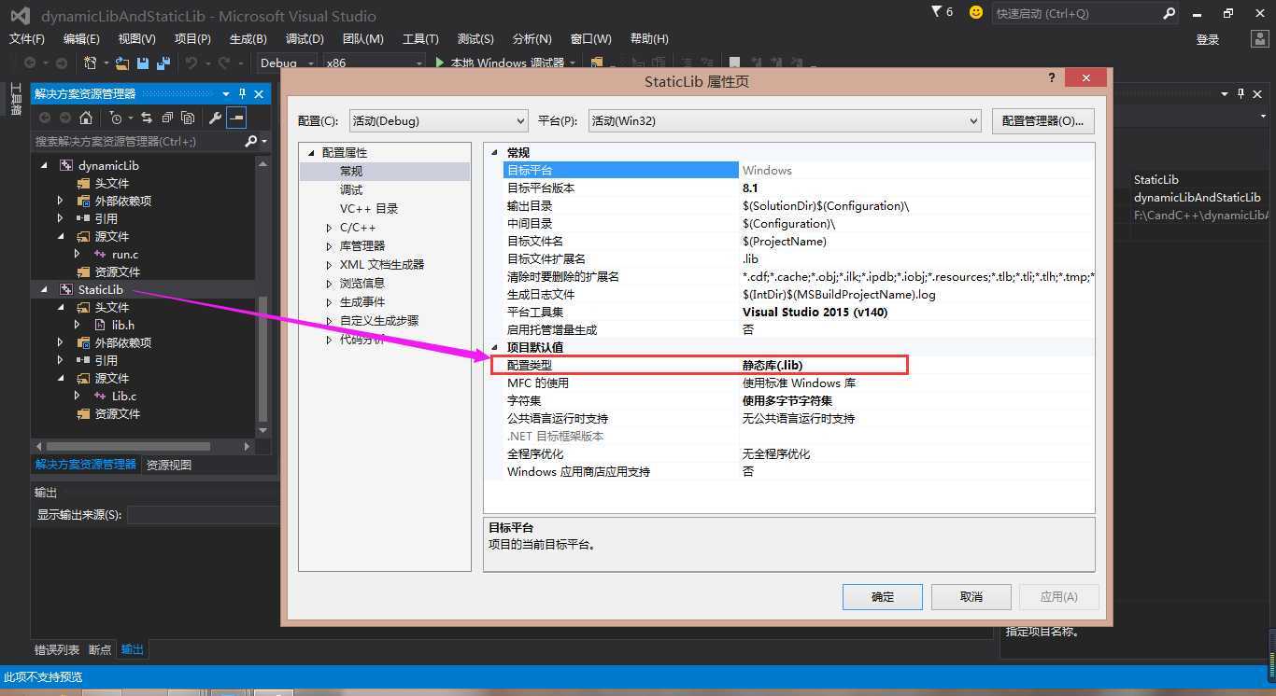The height and width of the screenshot is (696, 1276).
Task: Select 调试 in the property page tree
Action: 351,189
